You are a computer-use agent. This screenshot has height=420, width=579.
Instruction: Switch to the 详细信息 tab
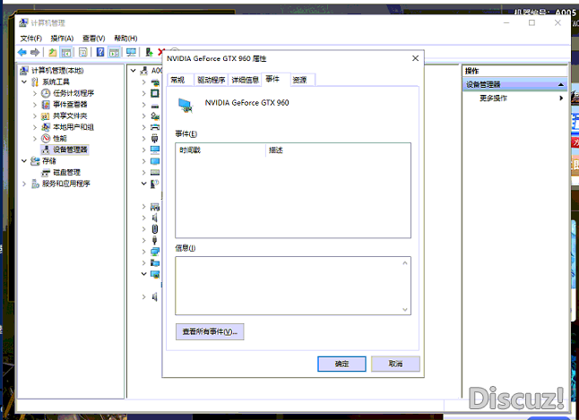point(245,80)
